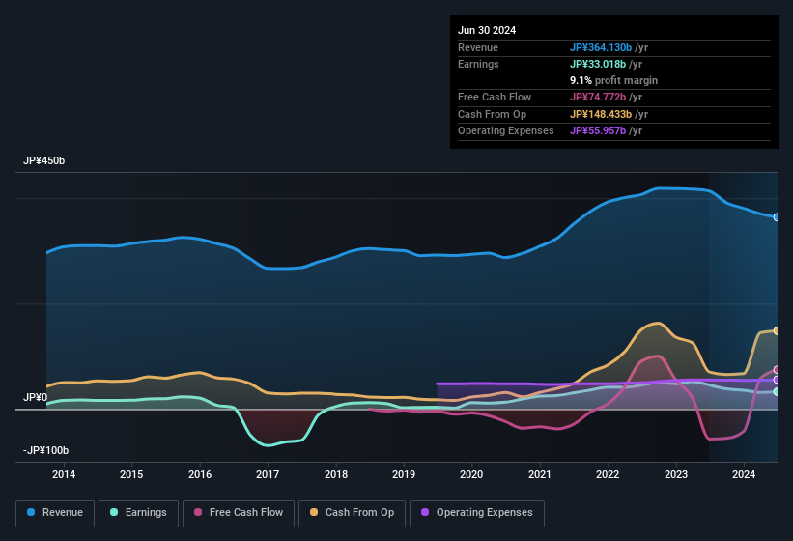Click the Revenue label in the tooltip
Viewport: 793px width, 541px height.
pyautogui.click(x=478, y=47)
